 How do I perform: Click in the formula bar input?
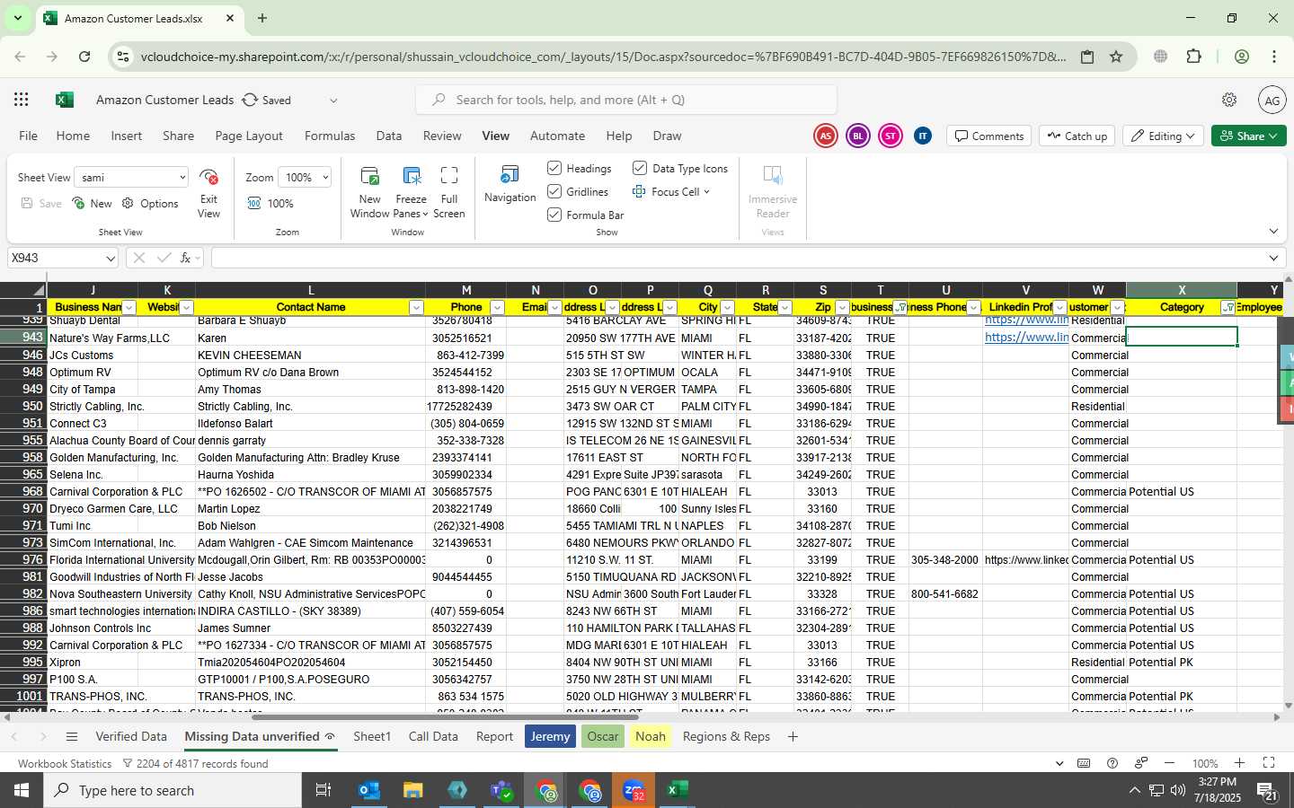737,258
